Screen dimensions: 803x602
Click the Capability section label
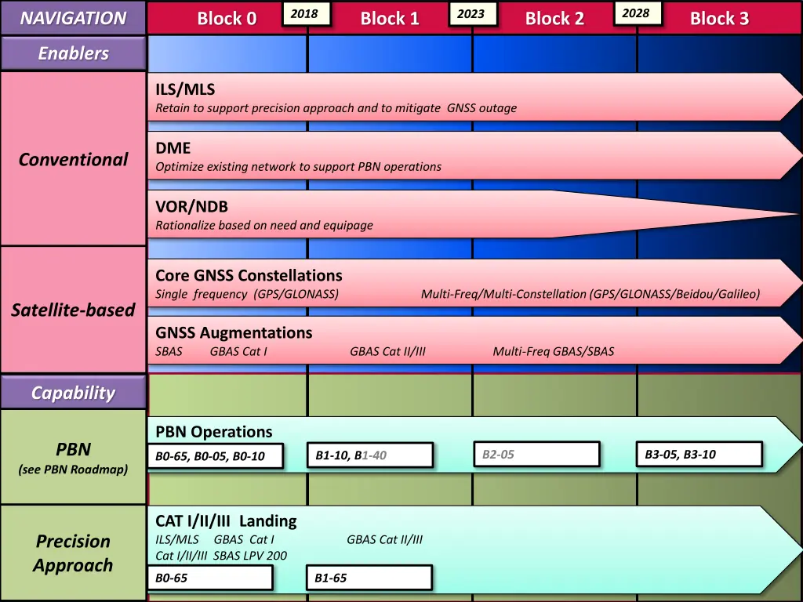(73, 393)
